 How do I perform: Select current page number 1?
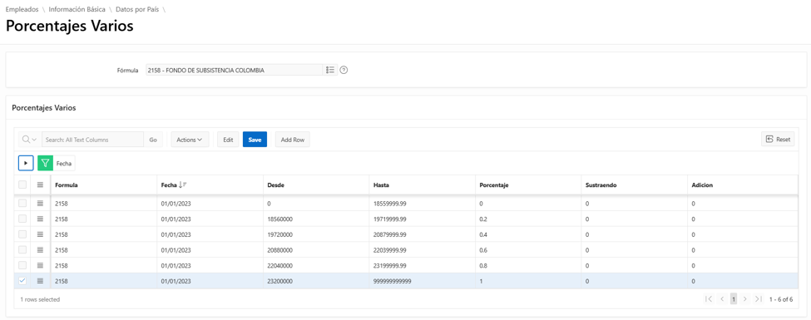point(734,298)
